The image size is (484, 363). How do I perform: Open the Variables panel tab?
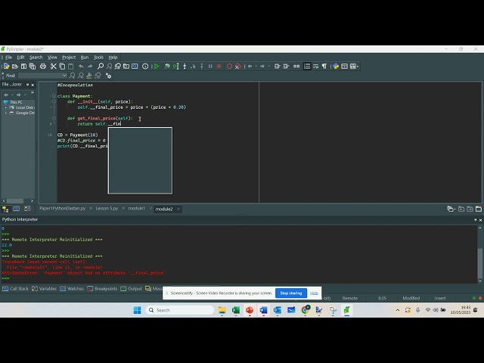(x=44, y=289)
